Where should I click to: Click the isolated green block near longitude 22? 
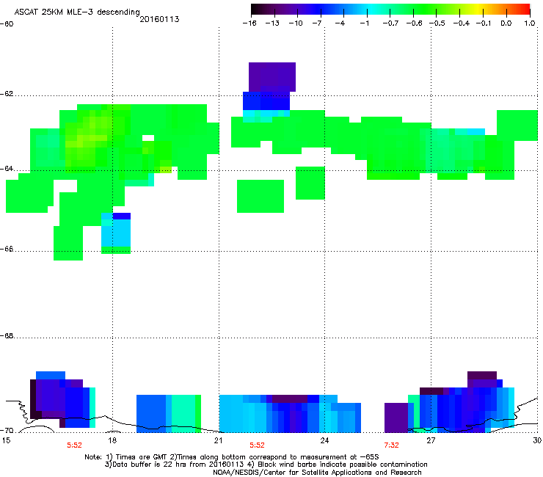pos(260,196)
